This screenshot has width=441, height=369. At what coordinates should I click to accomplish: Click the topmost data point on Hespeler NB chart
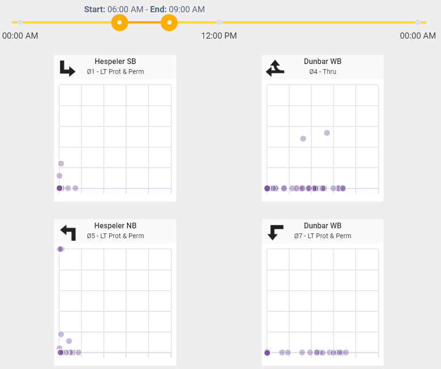point(60,249)
